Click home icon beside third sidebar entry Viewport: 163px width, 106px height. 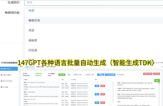tap(2, 81)
